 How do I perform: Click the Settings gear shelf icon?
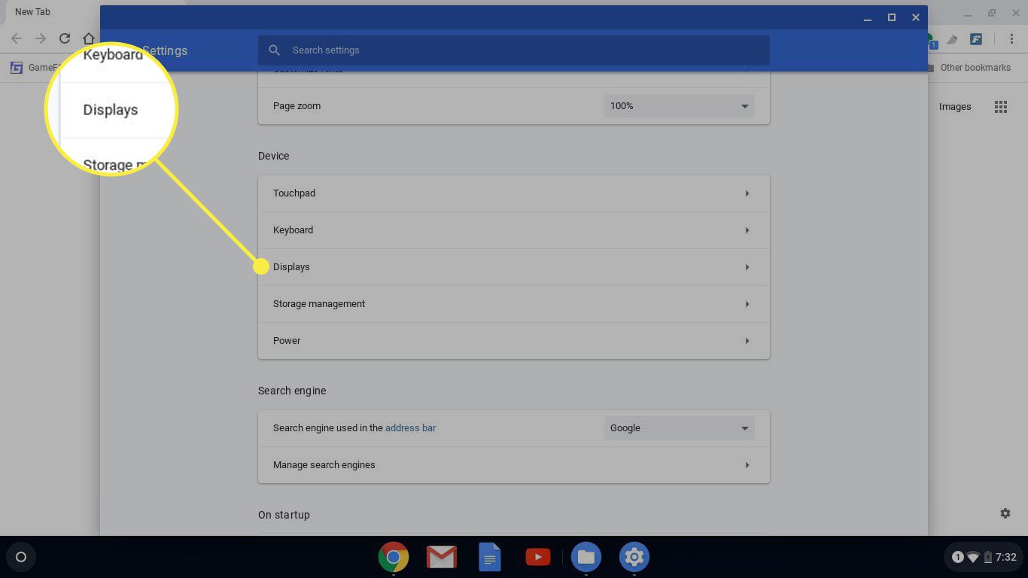point(634,557)
